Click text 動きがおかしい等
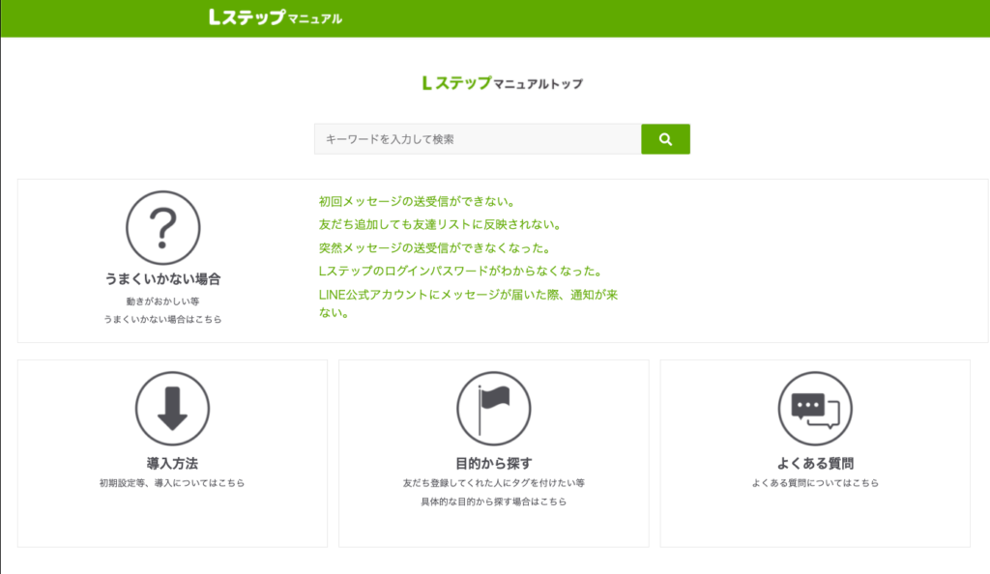 (162, 301)
